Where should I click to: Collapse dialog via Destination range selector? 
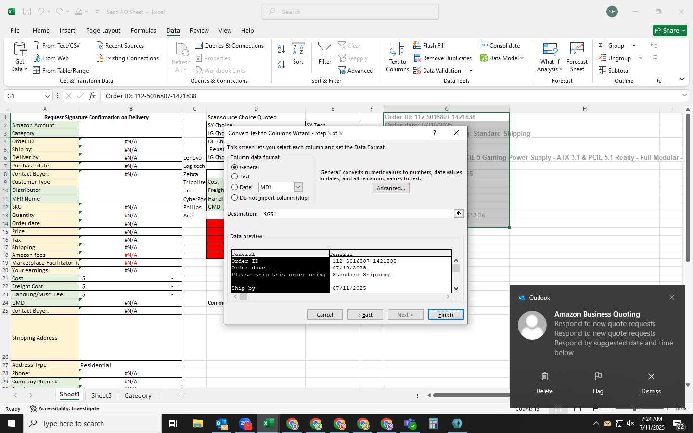point(459,214)
